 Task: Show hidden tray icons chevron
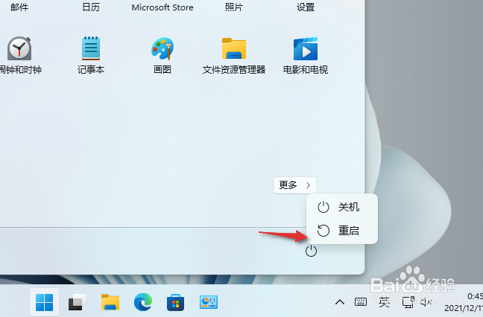(340, 302)
